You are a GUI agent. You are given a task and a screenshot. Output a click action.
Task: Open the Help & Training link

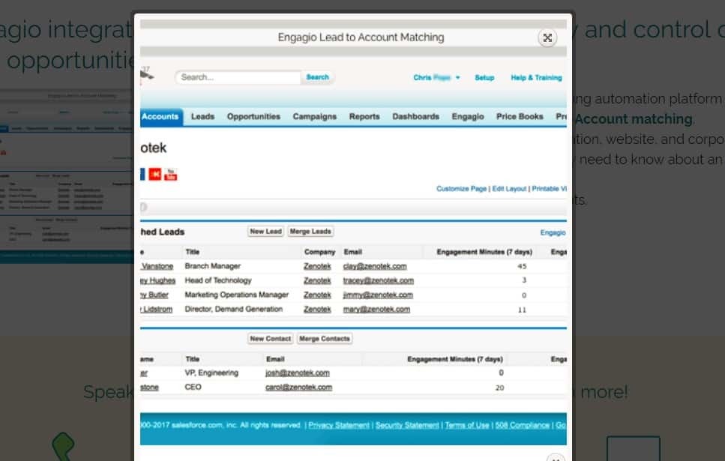536,77
